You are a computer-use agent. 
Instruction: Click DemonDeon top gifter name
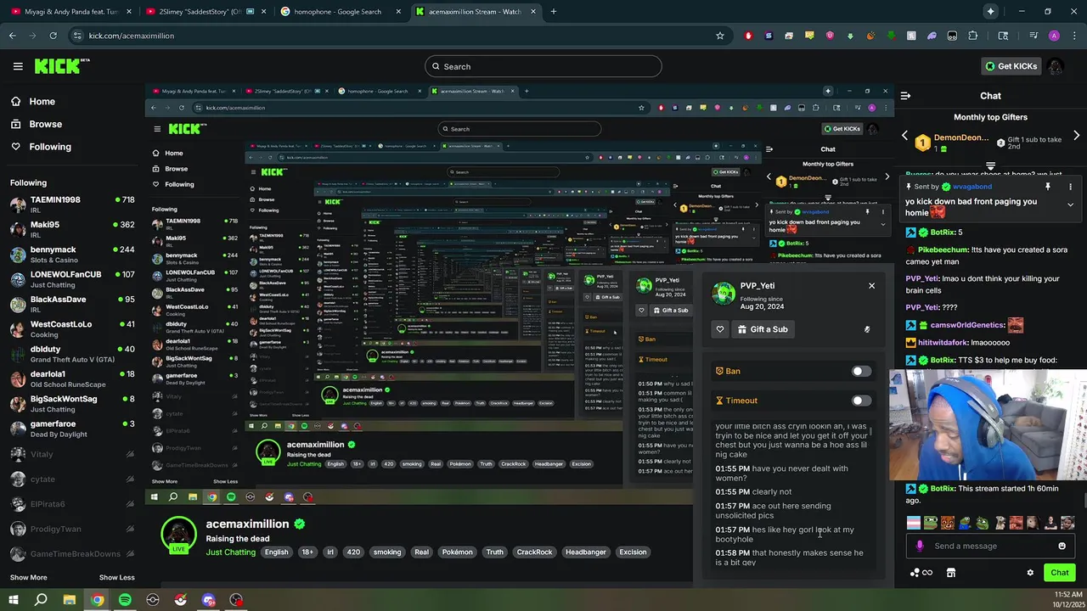(x=961, y=137)
